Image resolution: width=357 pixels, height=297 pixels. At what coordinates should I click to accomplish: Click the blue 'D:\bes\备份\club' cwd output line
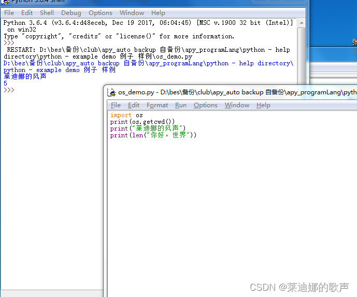[x=148, y=66]
